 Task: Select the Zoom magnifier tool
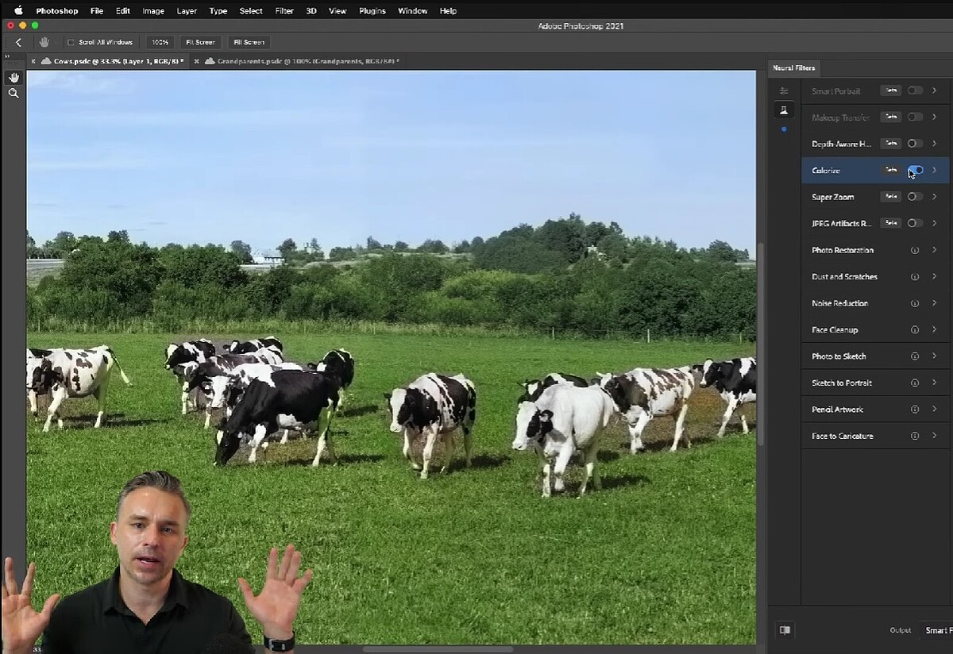point(14,93)
